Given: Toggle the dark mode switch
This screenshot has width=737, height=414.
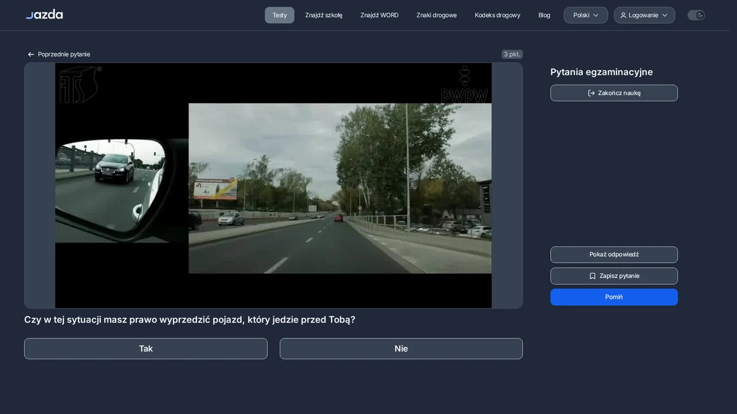Looking at the screenshot, I should tap(696, 15).
